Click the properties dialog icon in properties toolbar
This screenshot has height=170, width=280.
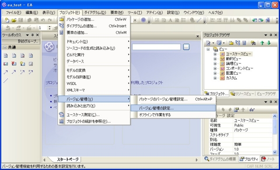tap(236, 110)
